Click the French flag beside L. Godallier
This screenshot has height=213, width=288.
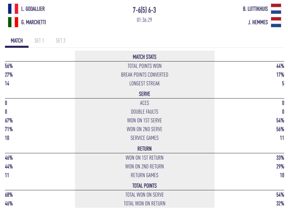[13, 9]
